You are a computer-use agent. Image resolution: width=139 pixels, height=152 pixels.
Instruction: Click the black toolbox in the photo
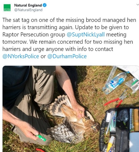pos(119,130)
